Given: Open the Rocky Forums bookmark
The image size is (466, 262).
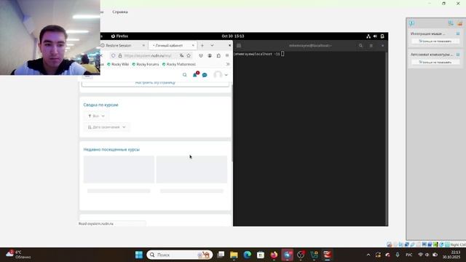Looking at the screenshot, I should 146,64.
